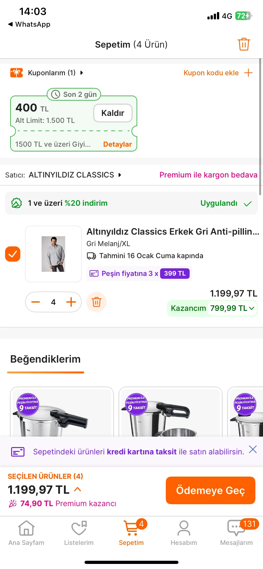The width and height of the screenshot is (263, 569).
Task: Increase product quantity with the plus icon
Action: 71,302
